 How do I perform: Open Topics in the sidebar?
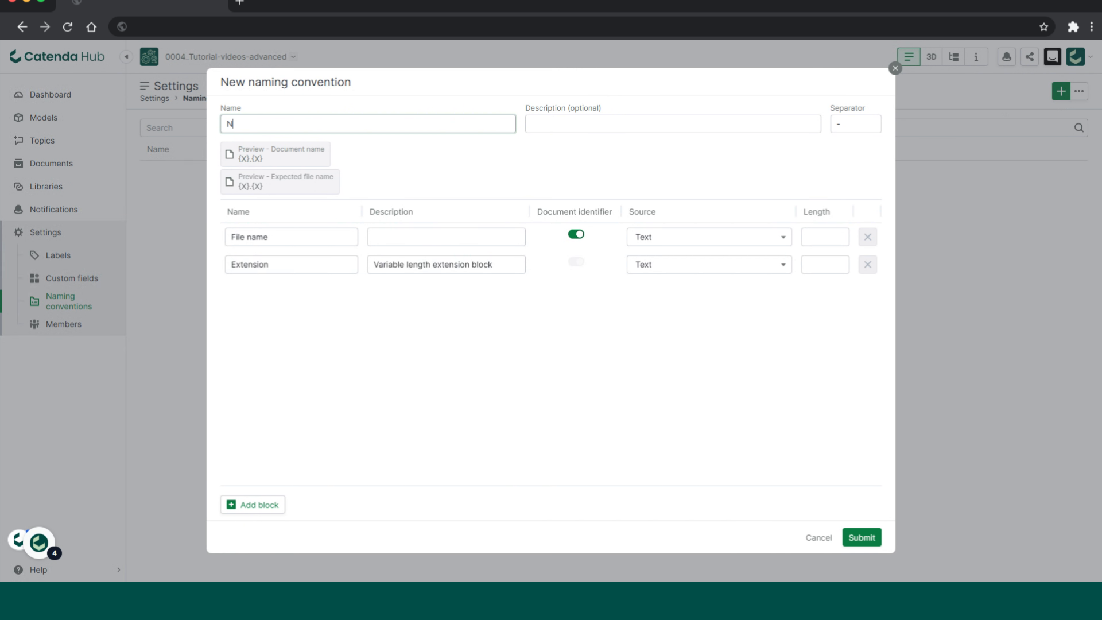42,141
